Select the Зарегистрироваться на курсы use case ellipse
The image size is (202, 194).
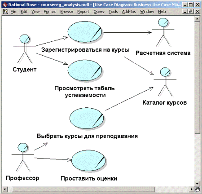(85, 32)
